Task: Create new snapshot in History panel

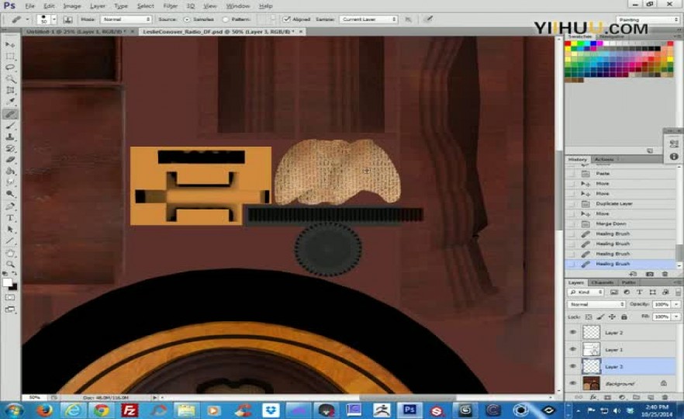Action: coord(650,274)
